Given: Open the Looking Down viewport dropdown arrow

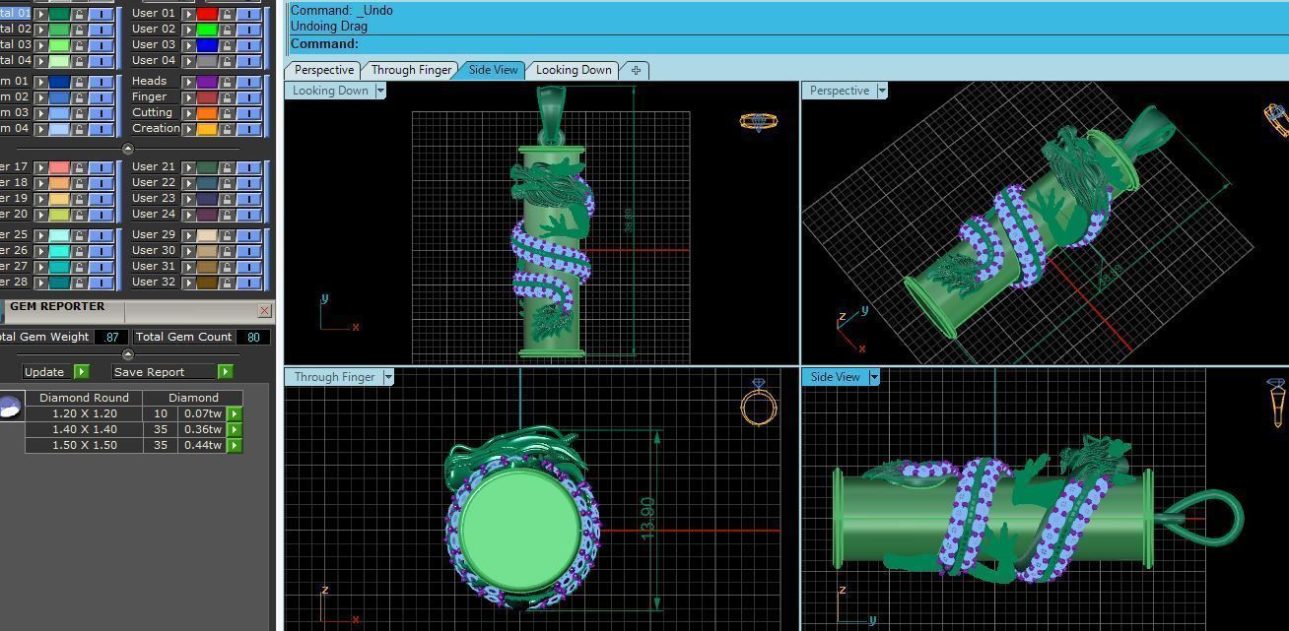Looking at the screenshot, I should [380, 91].
